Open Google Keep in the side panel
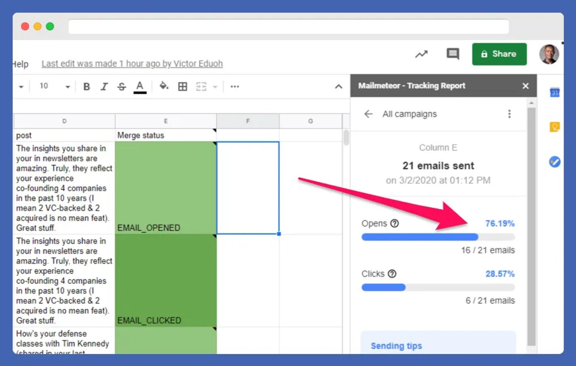The height and width of the screenshot is (366, 576). (555, 127)
